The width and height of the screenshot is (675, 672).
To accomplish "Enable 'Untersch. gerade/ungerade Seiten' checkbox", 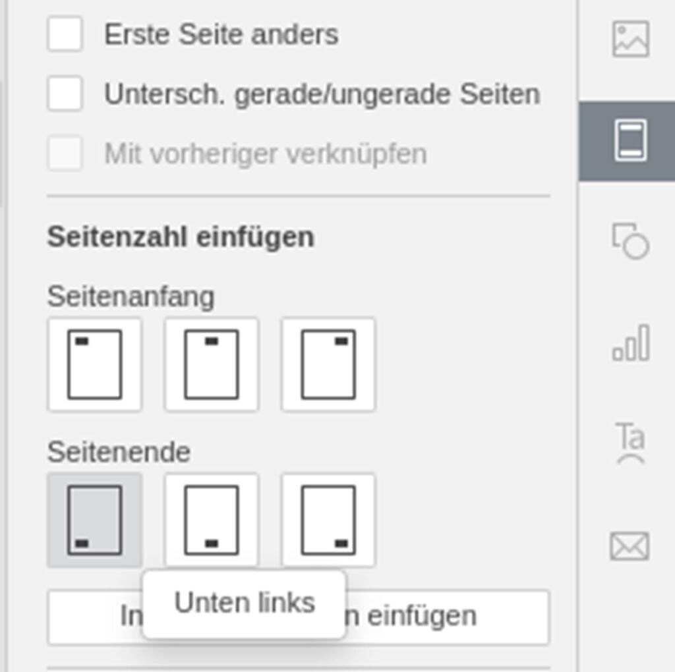I will coord(65,94).
